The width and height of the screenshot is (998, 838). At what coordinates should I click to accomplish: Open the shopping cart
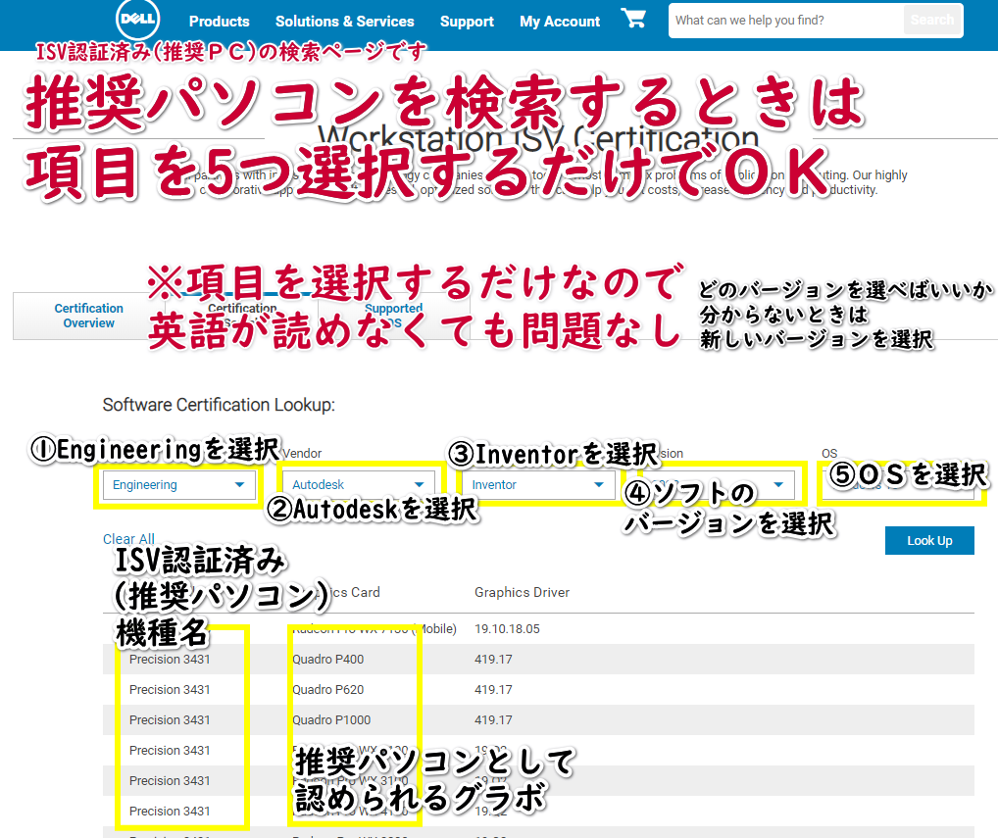pyautogui.click(x=633, y=19)
